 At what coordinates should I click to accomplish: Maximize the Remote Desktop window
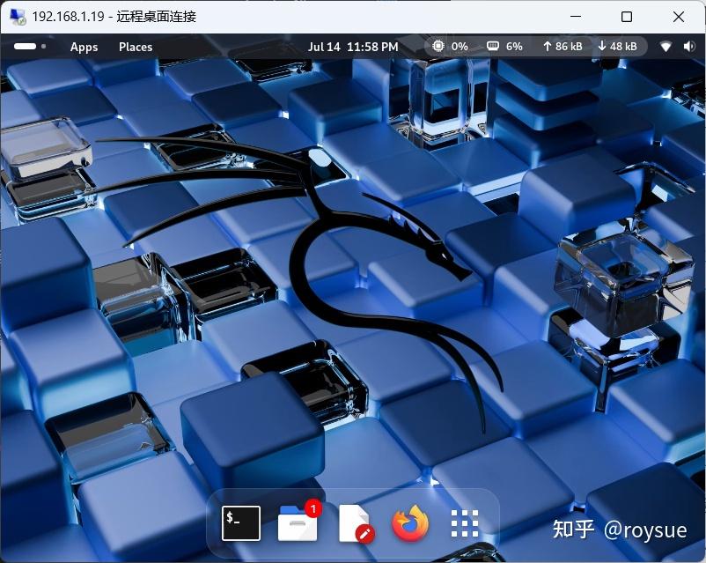[627, 17]
